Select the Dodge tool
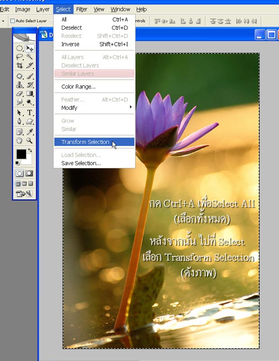The image size is (279, 361). pyautogui.click(x=29, y=102)
